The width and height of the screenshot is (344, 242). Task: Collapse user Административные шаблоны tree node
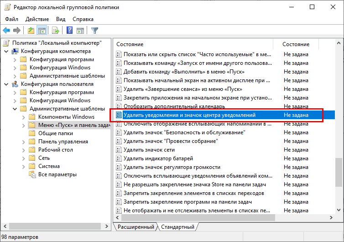click(15, 109)
